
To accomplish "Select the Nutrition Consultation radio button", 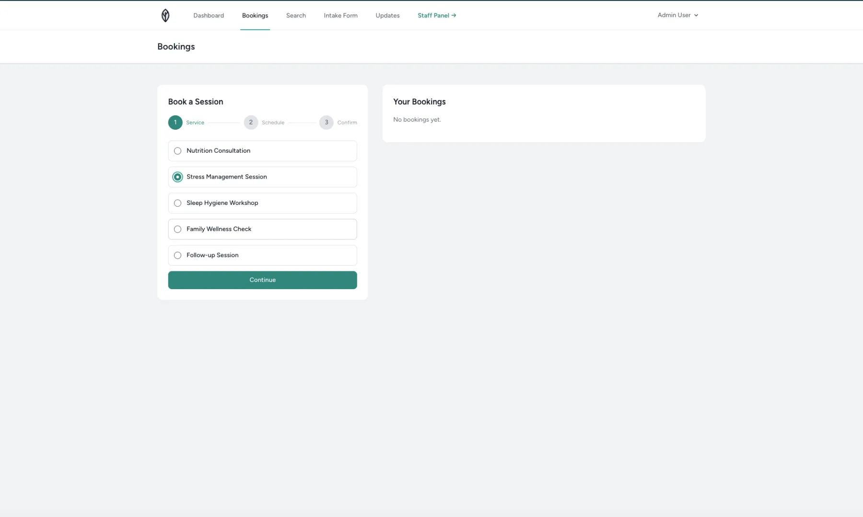I will 177,151.
